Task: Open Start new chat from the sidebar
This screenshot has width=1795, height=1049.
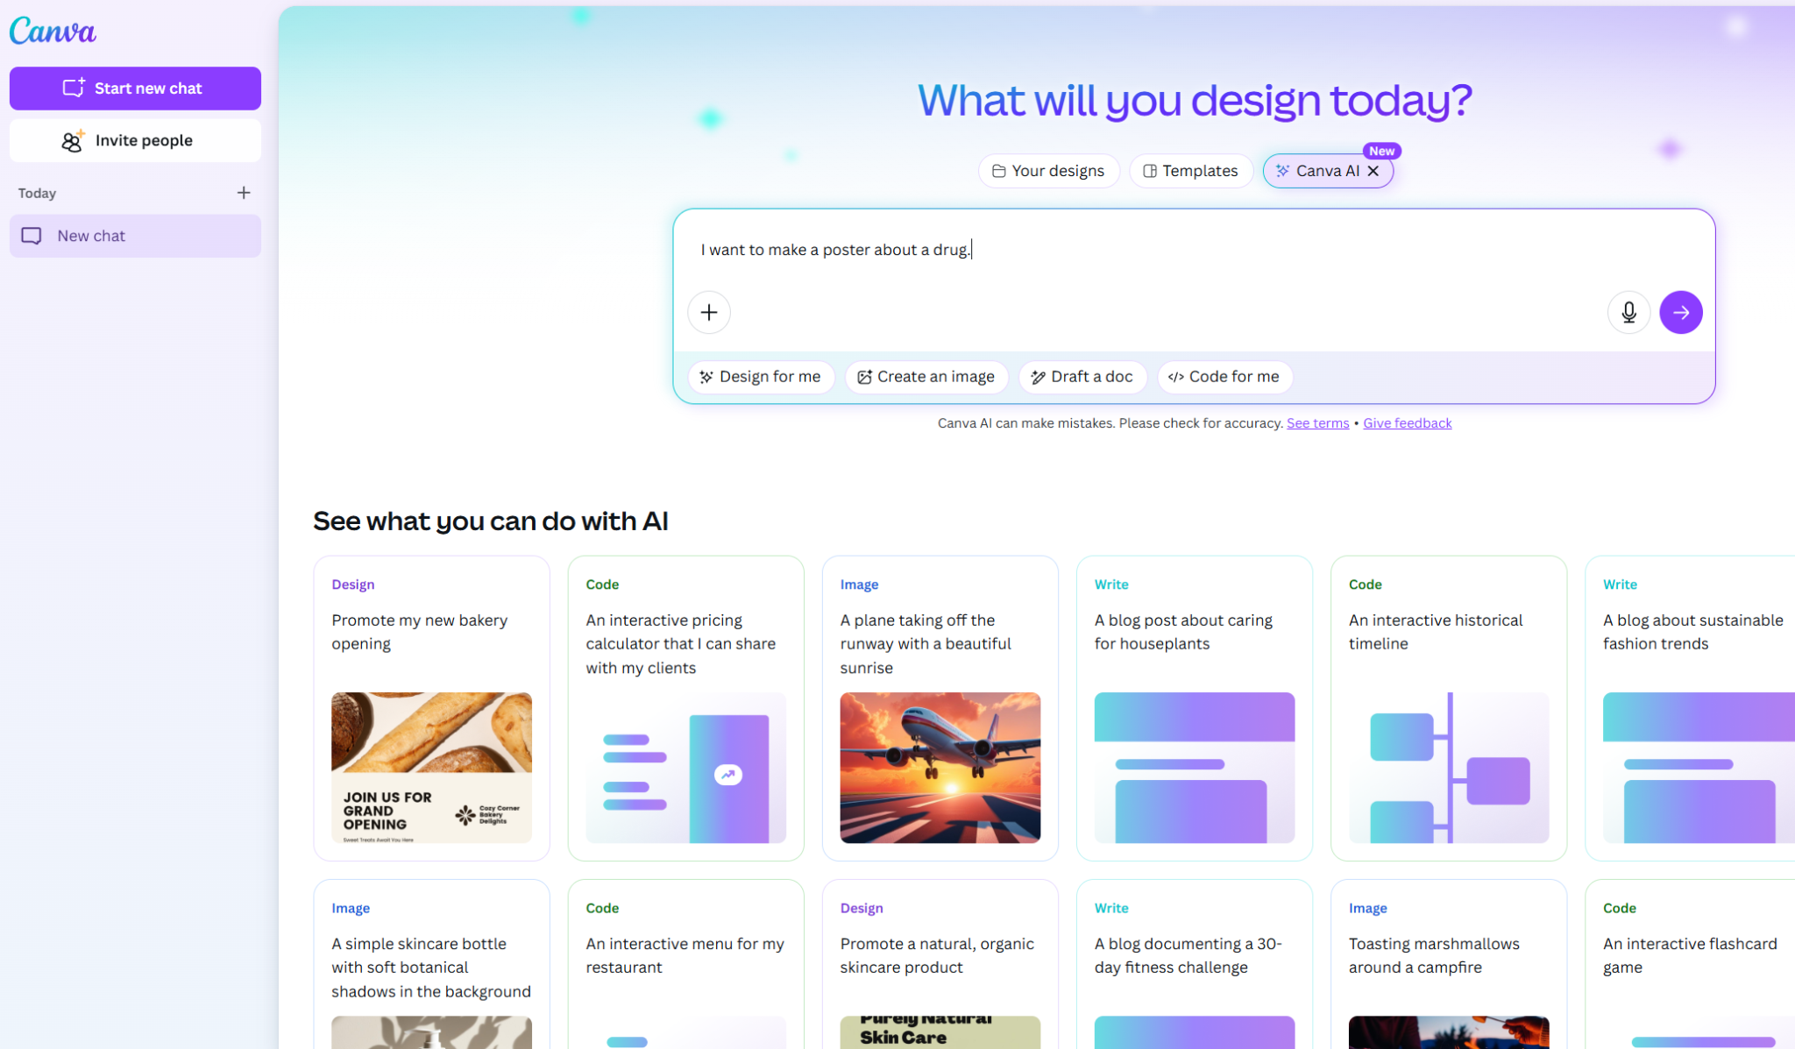Action: 135,88
